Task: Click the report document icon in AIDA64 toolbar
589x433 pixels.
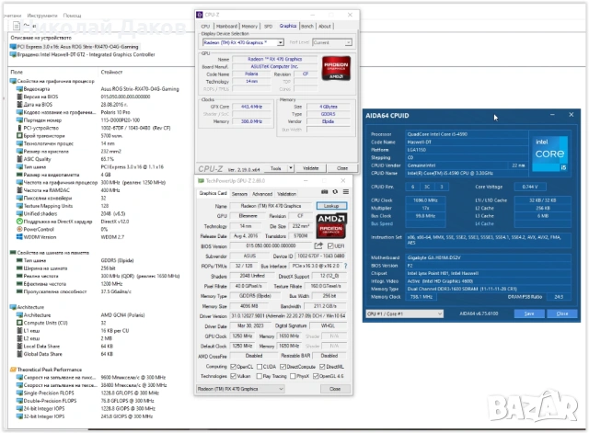Action: [x=17, y=26]
